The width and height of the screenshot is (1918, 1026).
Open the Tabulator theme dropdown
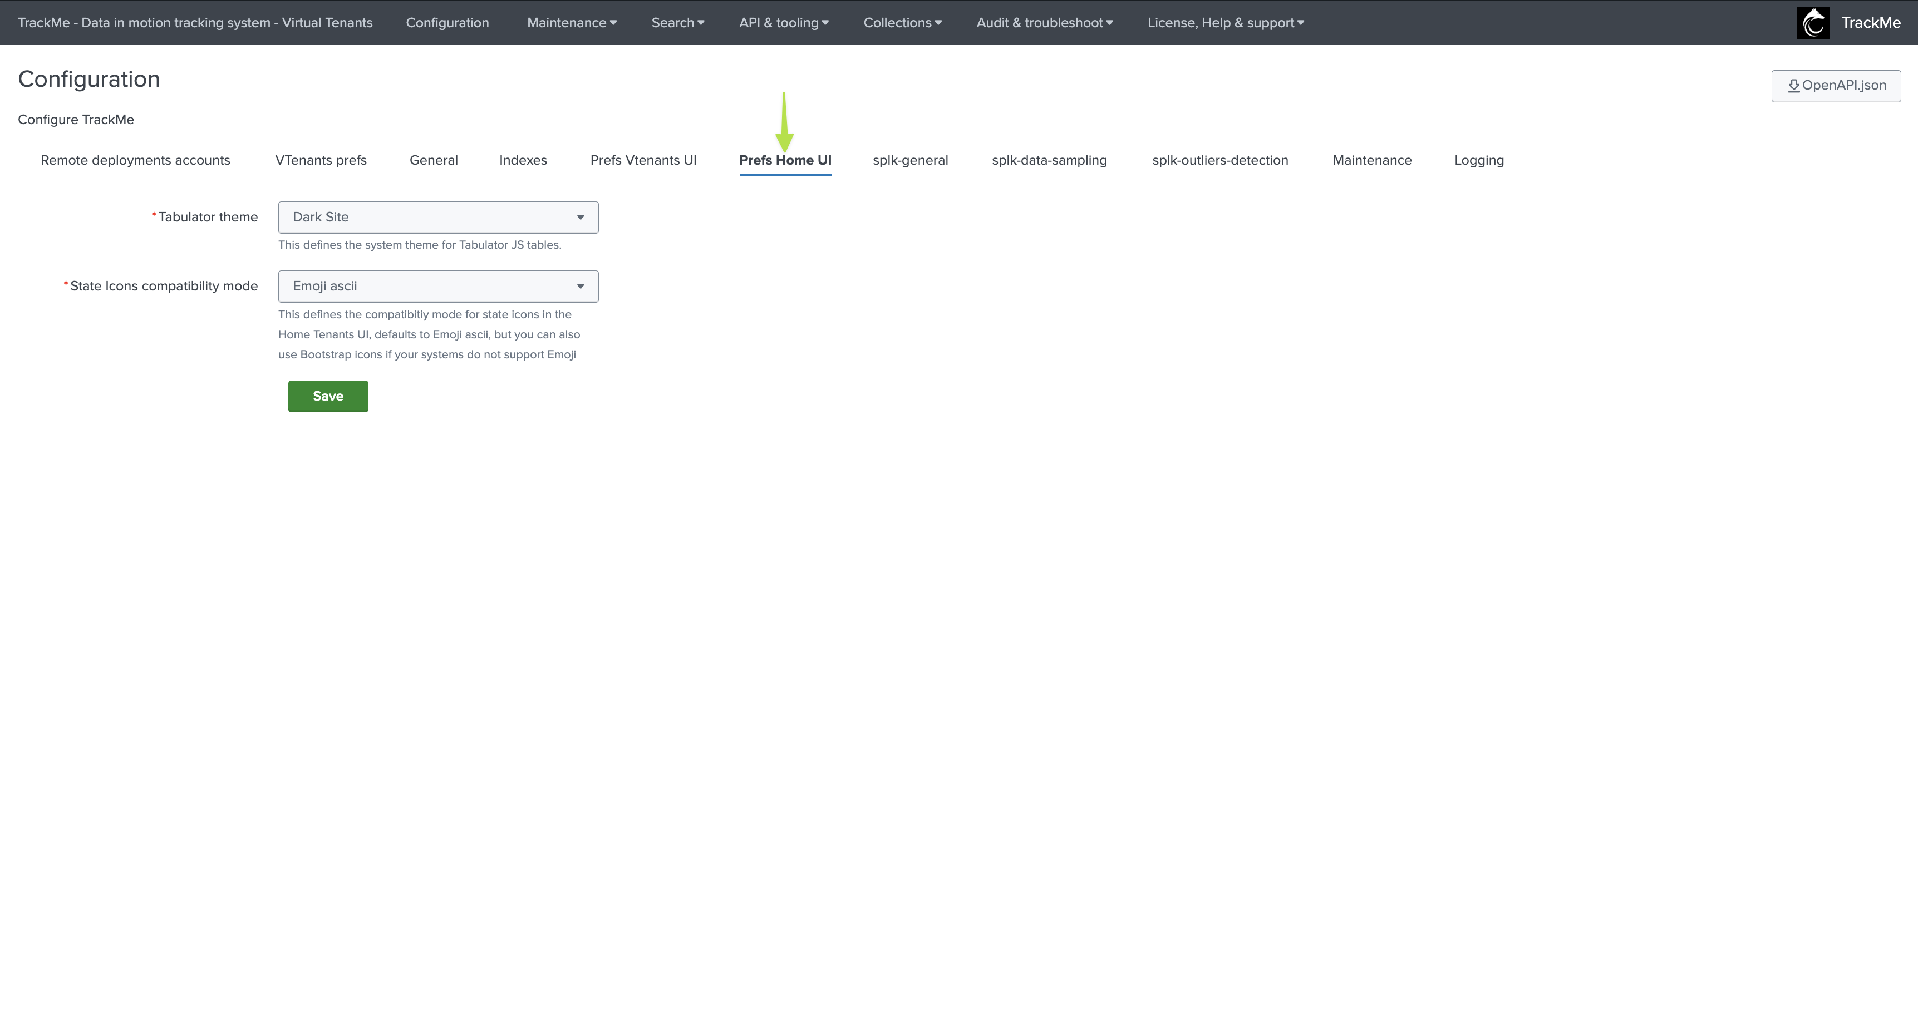click(x=438, y=218)
